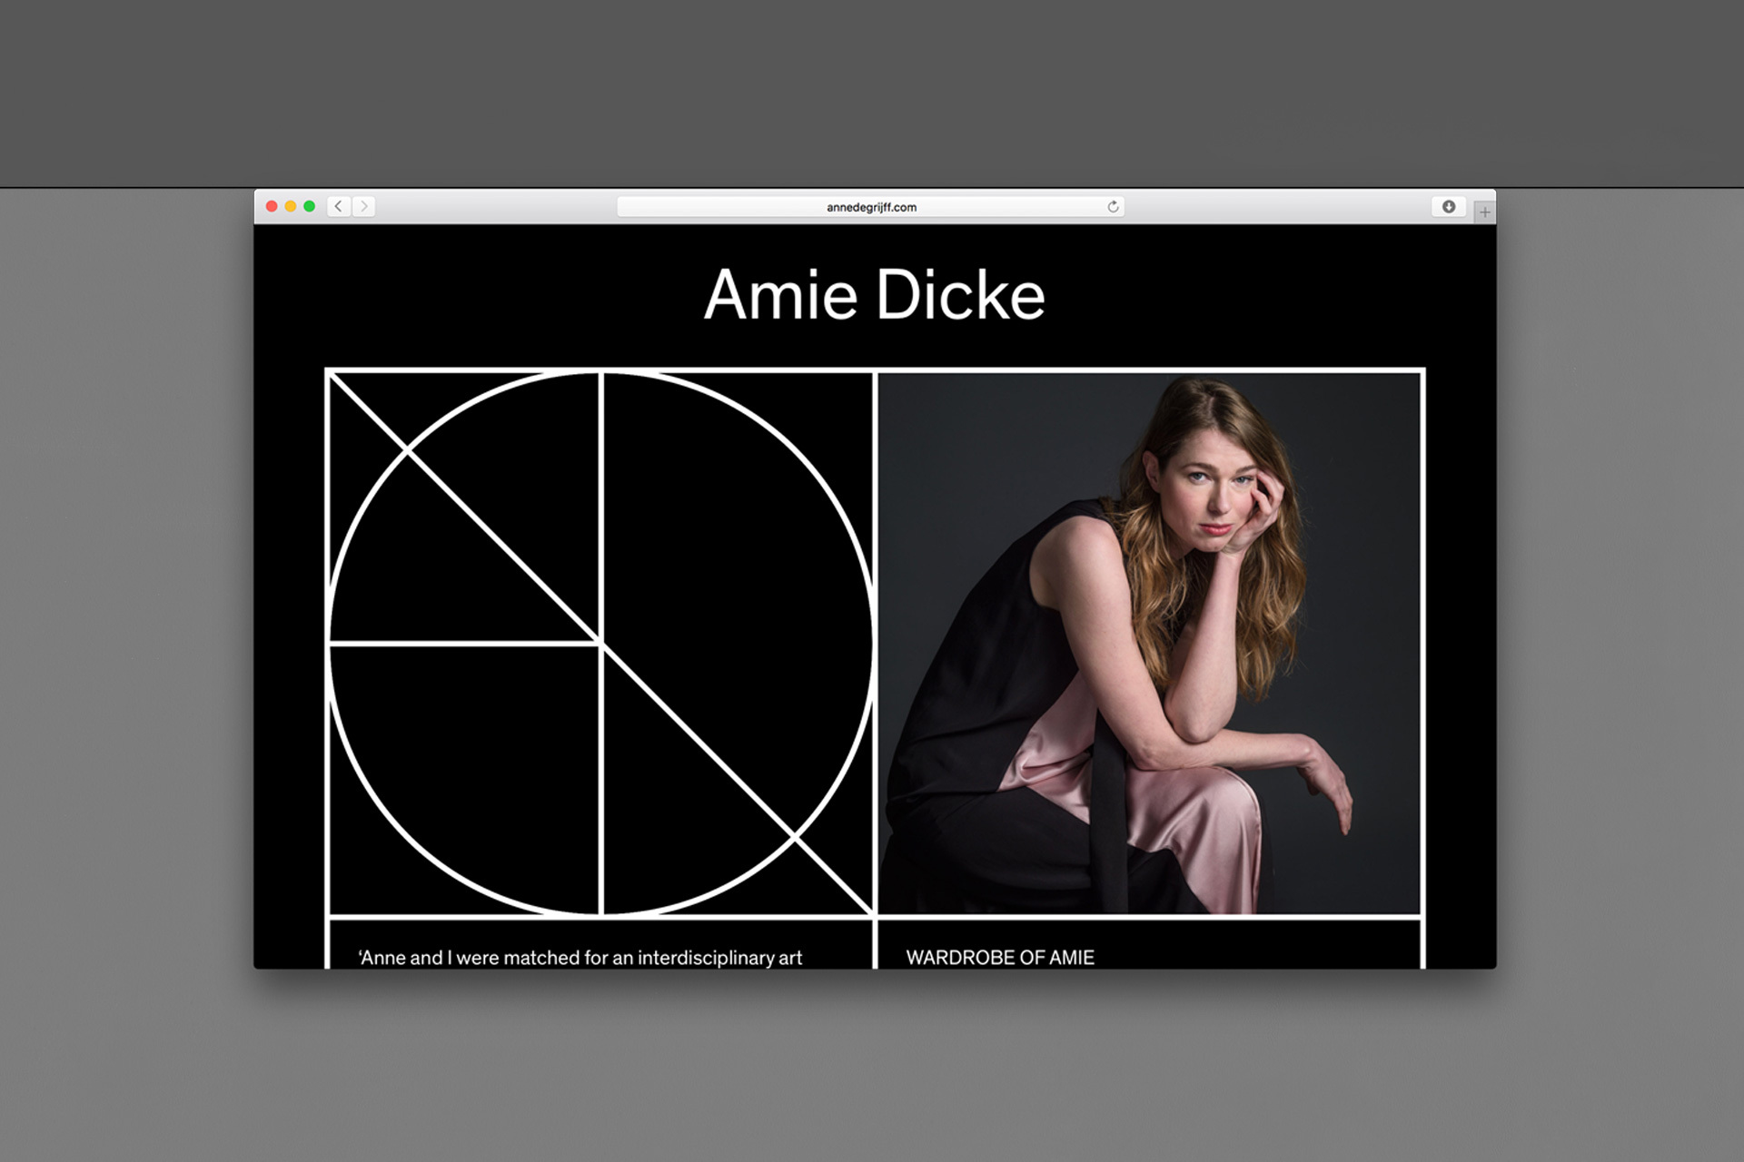Open a new tab with the plus button
Screen dimensions: 1744x1162
coord(1484,212)
